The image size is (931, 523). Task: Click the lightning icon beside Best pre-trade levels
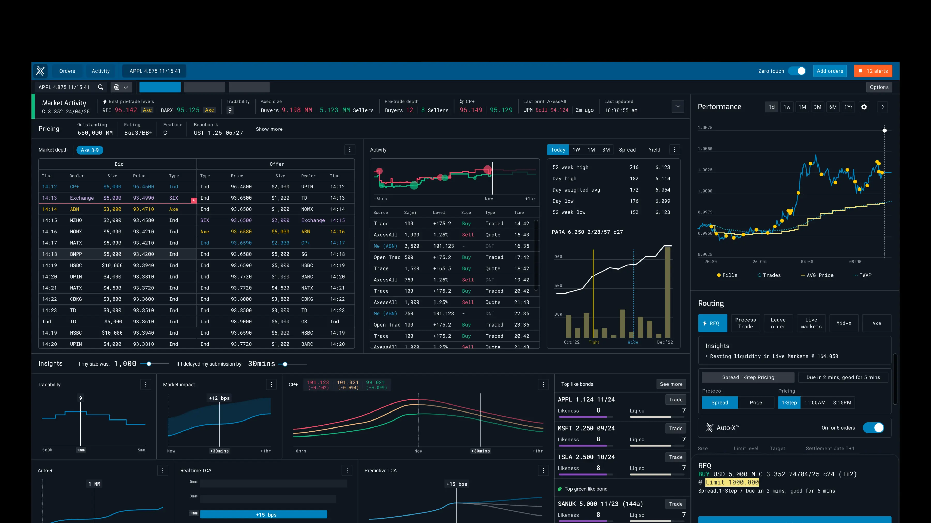pos(105,102)
